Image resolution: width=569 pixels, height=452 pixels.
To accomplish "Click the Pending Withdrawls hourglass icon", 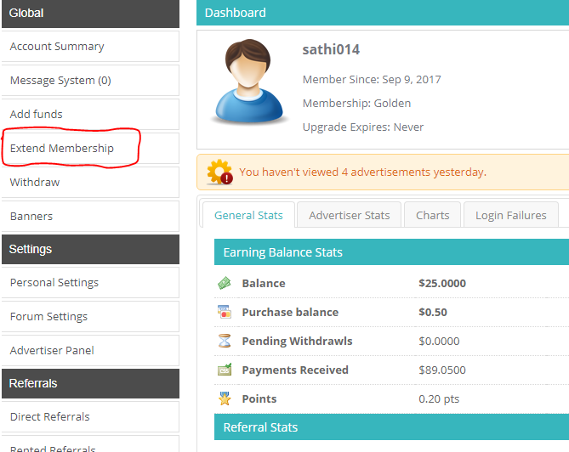I will coord(225,341).
